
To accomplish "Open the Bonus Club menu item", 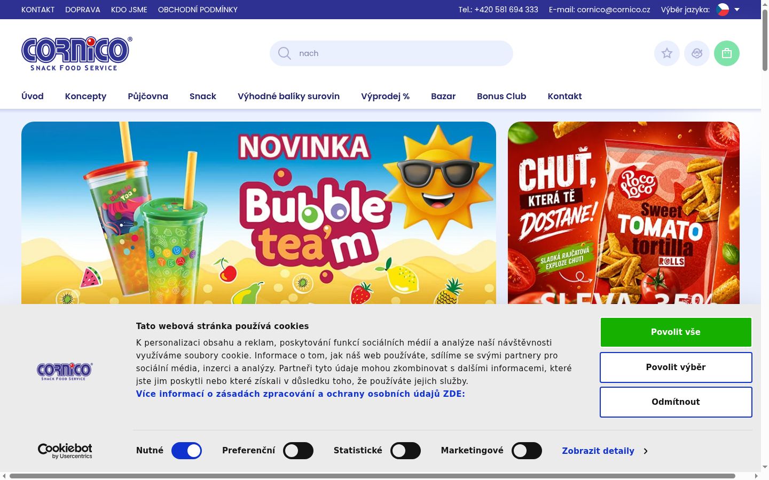I will 501,96.
